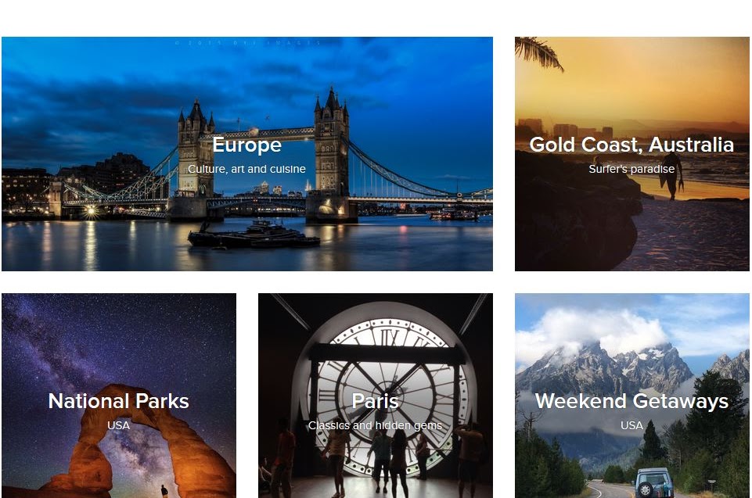Open the Gold Coast, Australia tile
Image resolution: width=752 pixels, height=498 pixels.
[632, 154]
